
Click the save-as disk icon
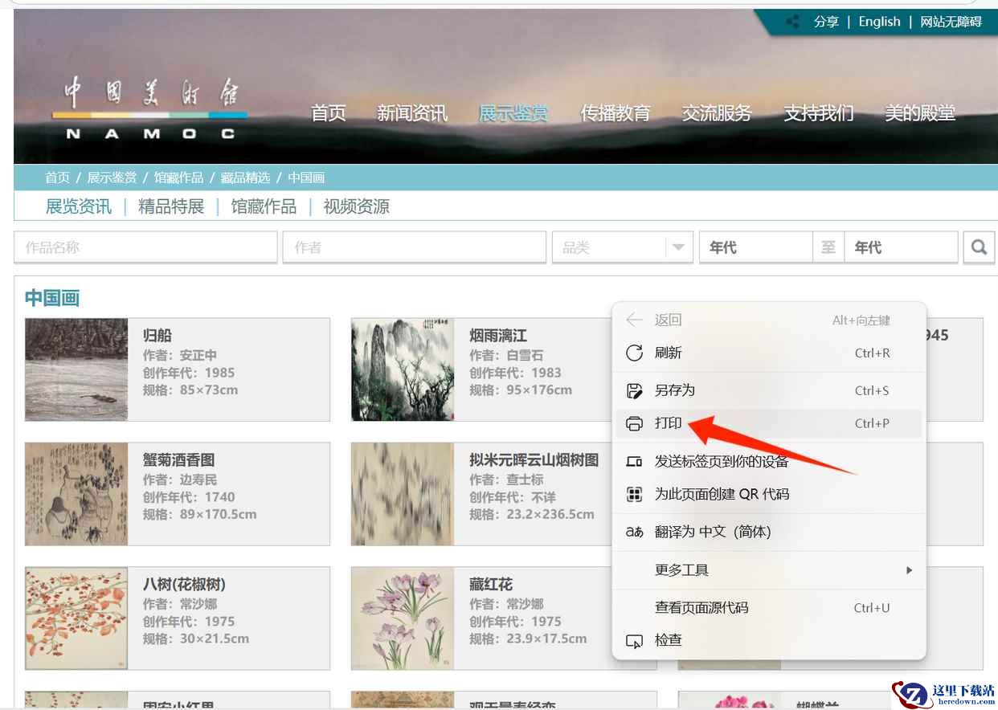pos(634,390)
